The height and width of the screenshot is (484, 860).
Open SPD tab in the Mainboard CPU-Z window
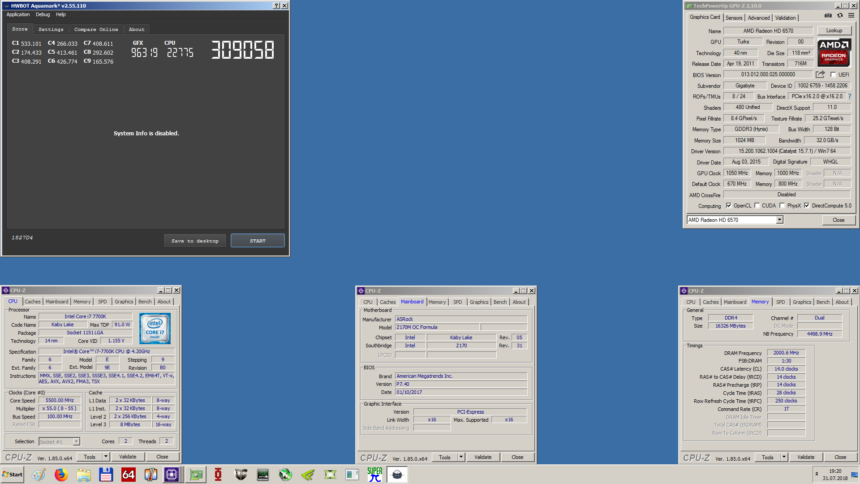(x=457, y=302)
